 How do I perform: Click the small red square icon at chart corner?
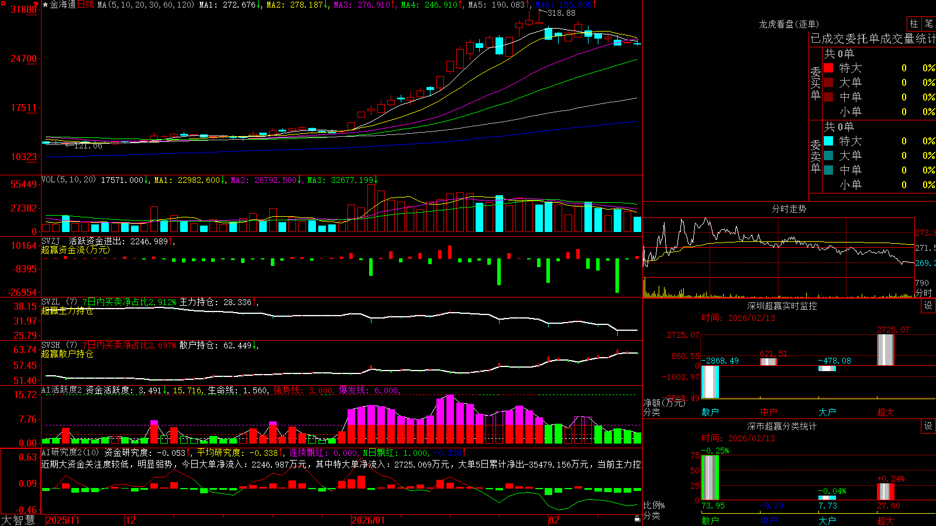3,3
